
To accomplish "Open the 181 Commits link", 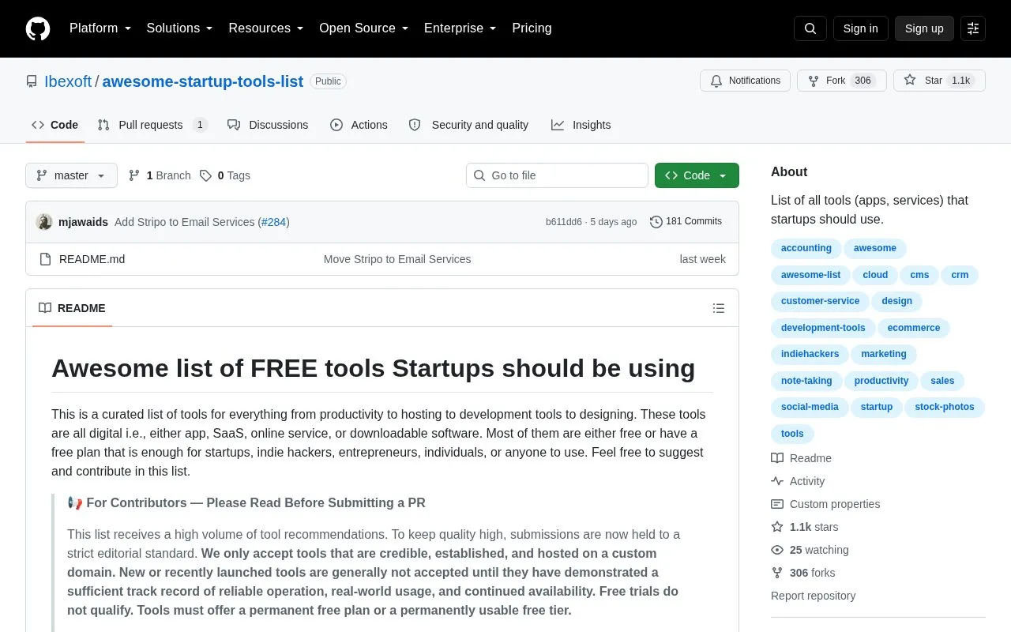I will point(686,222).
